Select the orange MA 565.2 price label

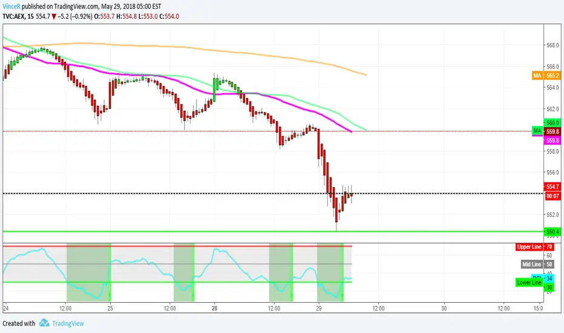pyautogui.click(x=546, y=75)
